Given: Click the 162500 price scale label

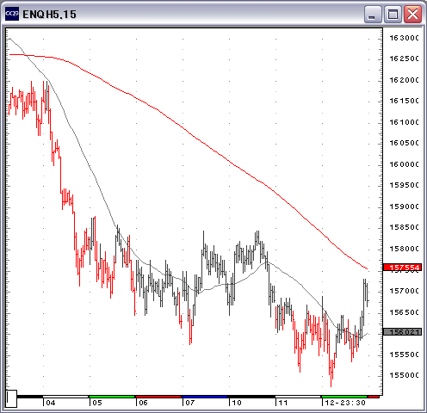Looking at the screenshot, I should click(404, 59).
